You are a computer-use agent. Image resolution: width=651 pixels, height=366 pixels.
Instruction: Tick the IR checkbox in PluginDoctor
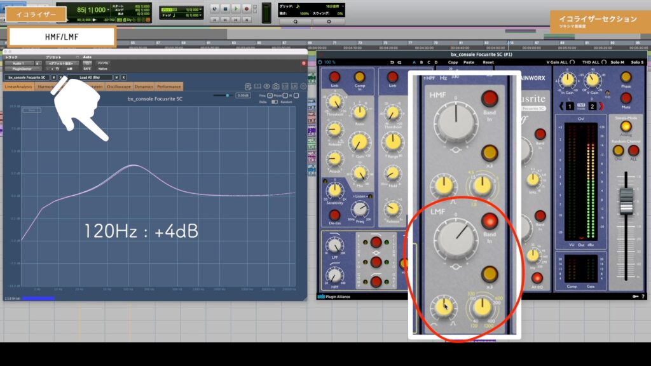point(296,95)
